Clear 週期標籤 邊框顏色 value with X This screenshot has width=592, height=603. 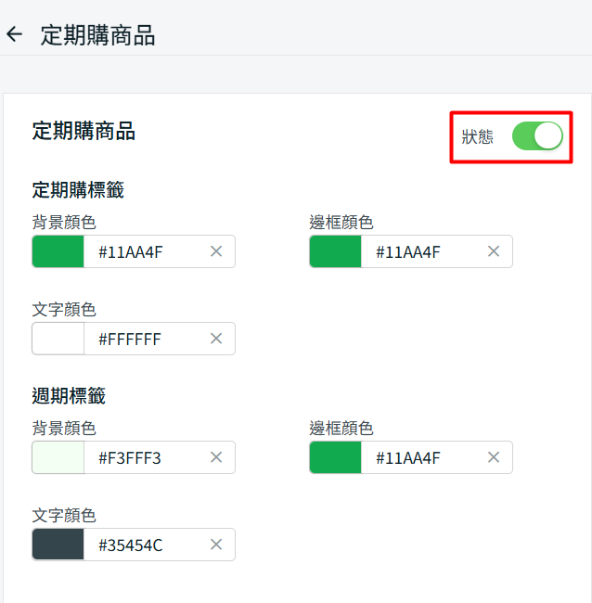tap(494, 457)
